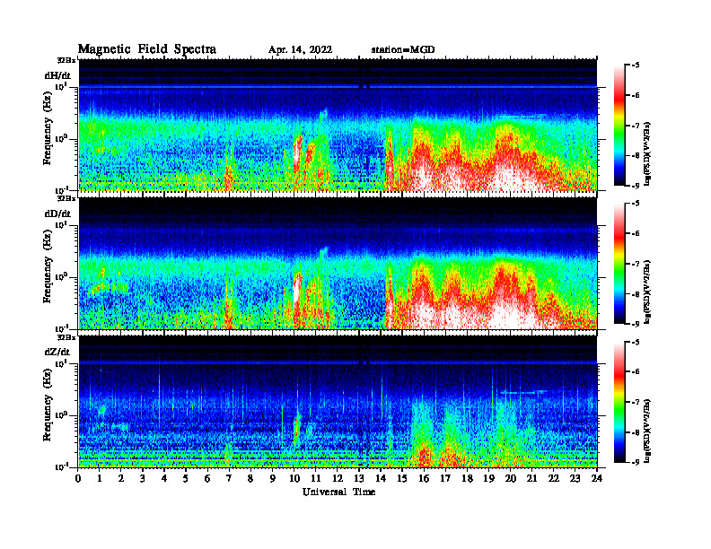Viewport: 711px width, 549px height.
Task: Click the dD/dt panel color scale bar
Action: [619, 264]
